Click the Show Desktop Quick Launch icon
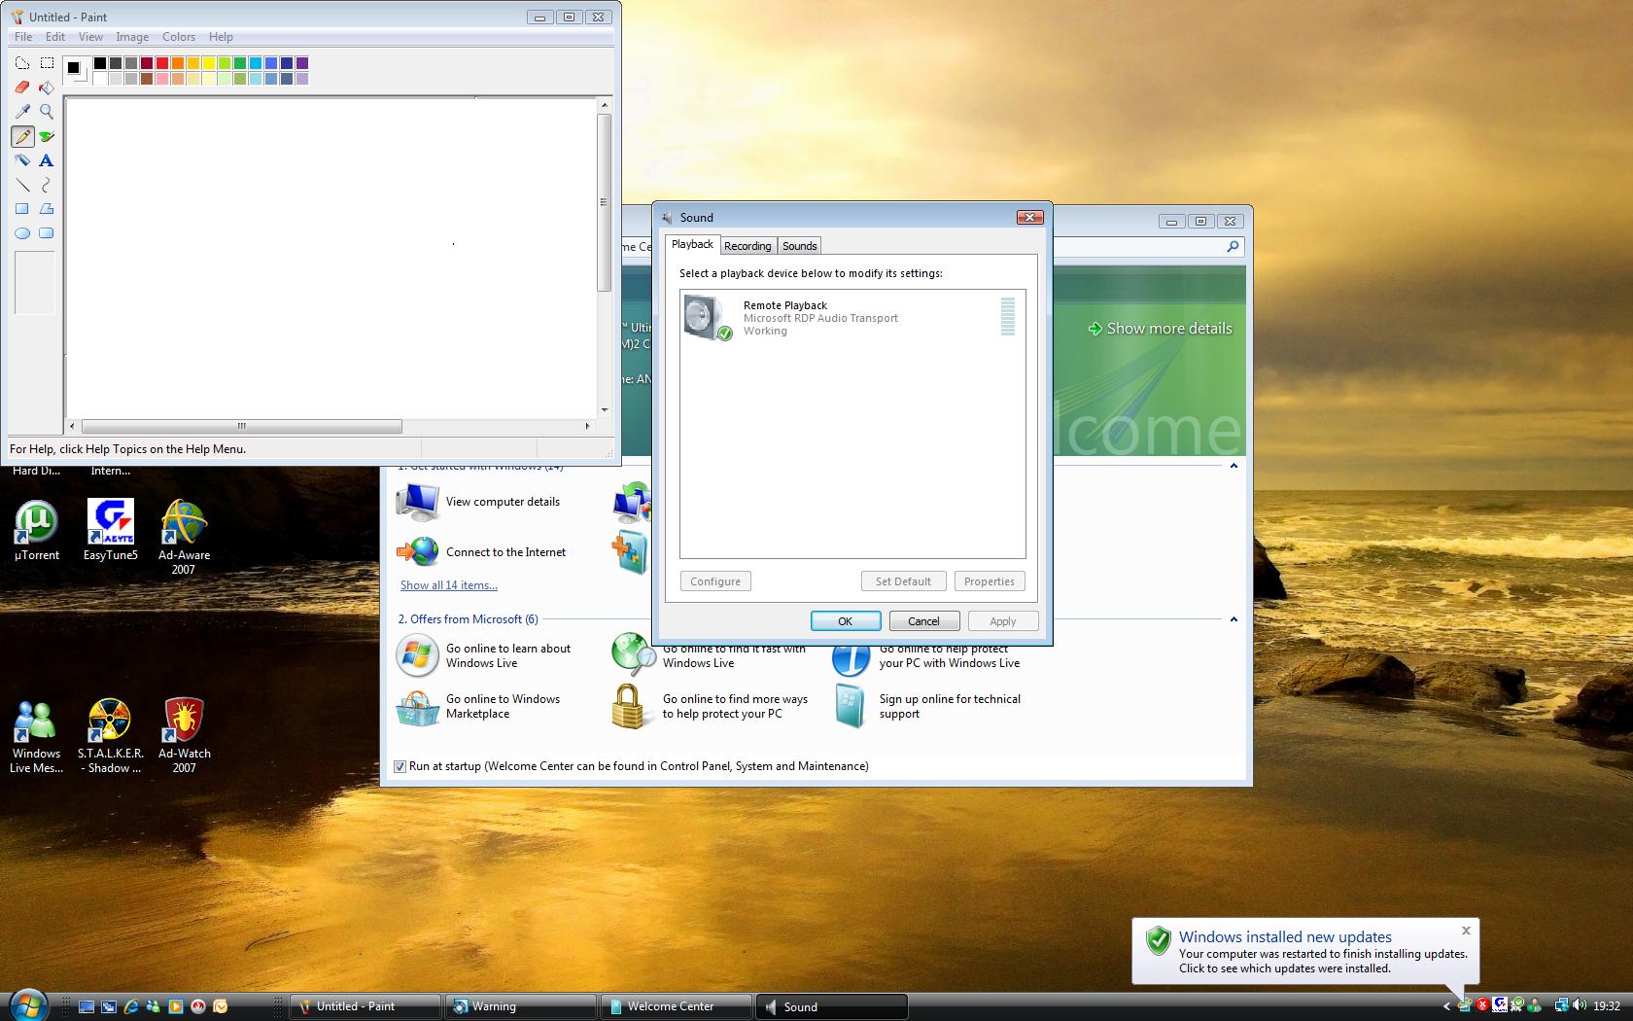1633x1021 pixels. pyautogui.click(x=87, y=1006)
